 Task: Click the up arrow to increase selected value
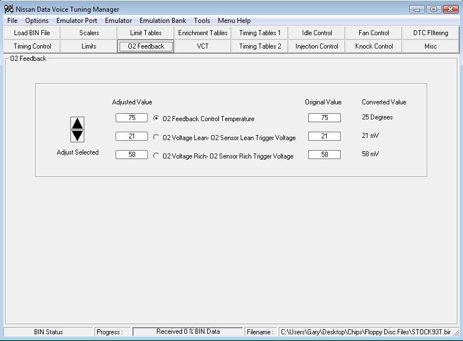pyautogui.click(x=78, y=123)
